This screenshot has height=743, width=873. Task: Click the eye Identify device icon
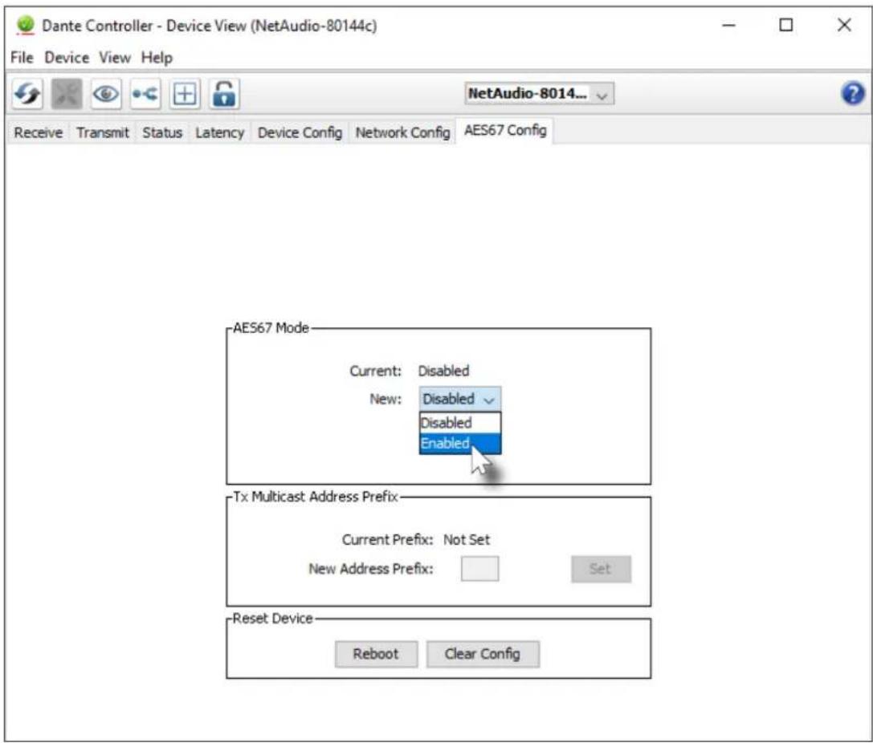pos(106,94)
